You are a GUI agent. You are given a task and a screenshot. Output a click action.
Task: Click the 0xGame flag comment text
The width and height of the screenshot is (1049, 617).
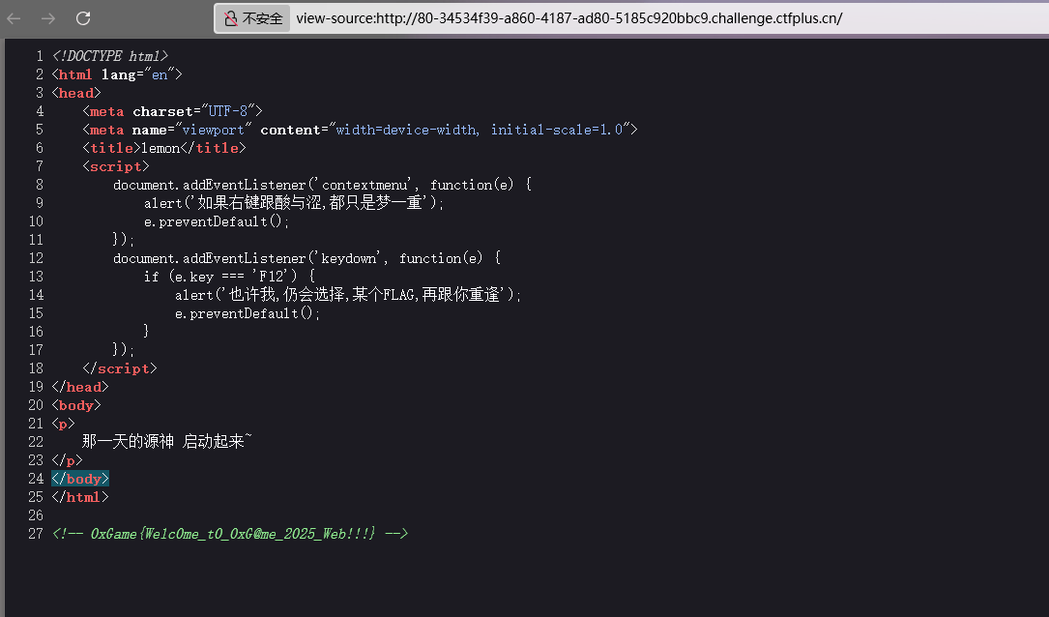(247, 533)
